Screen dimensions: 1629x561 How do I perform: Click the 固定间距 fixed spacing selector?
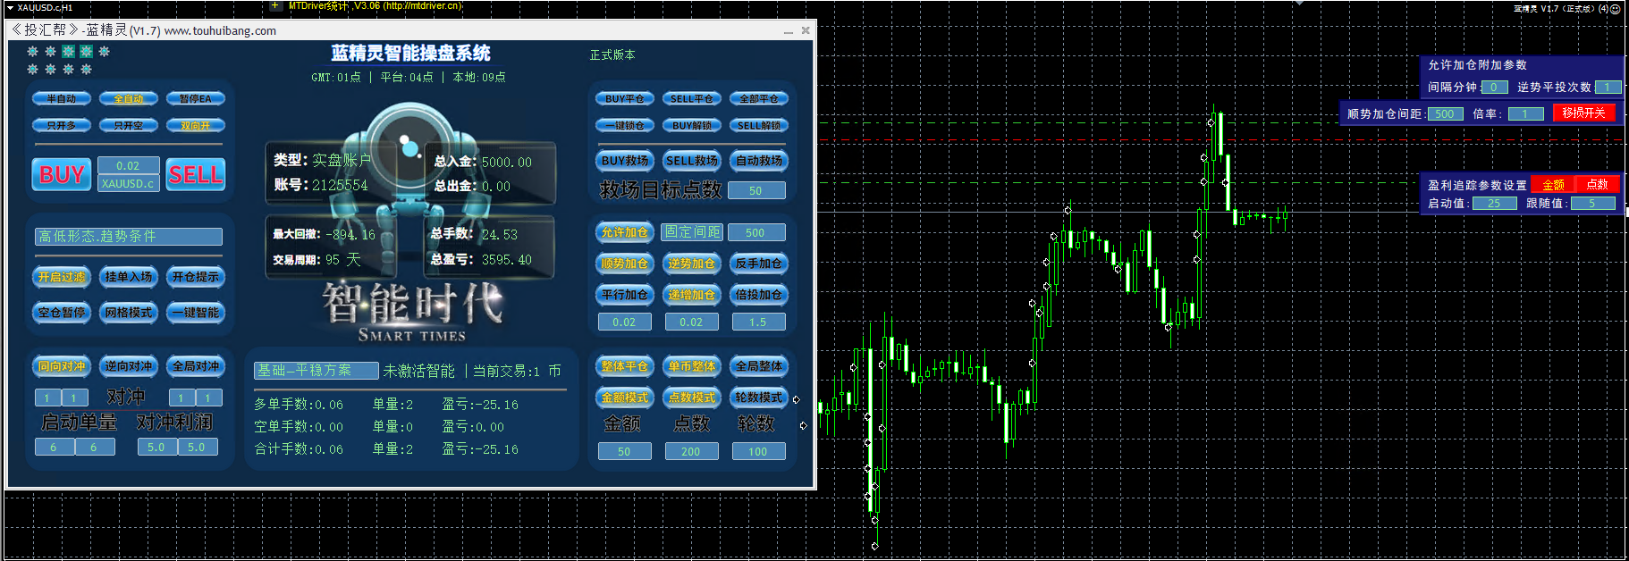[692, 232]
